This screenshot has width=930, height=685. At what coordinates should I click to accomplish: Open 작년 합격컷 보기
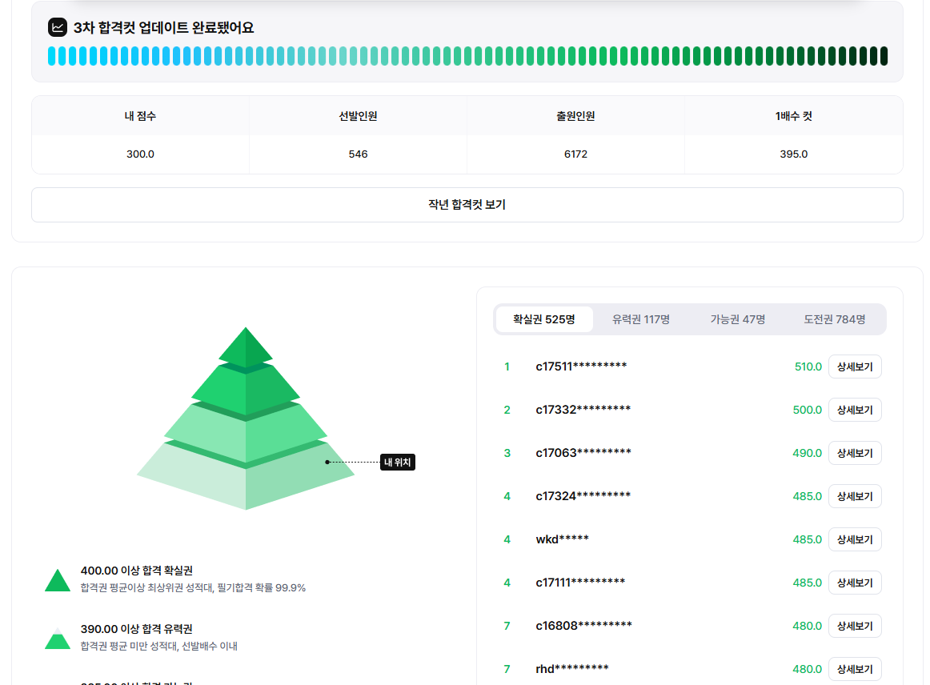click(x=467, y=205)
